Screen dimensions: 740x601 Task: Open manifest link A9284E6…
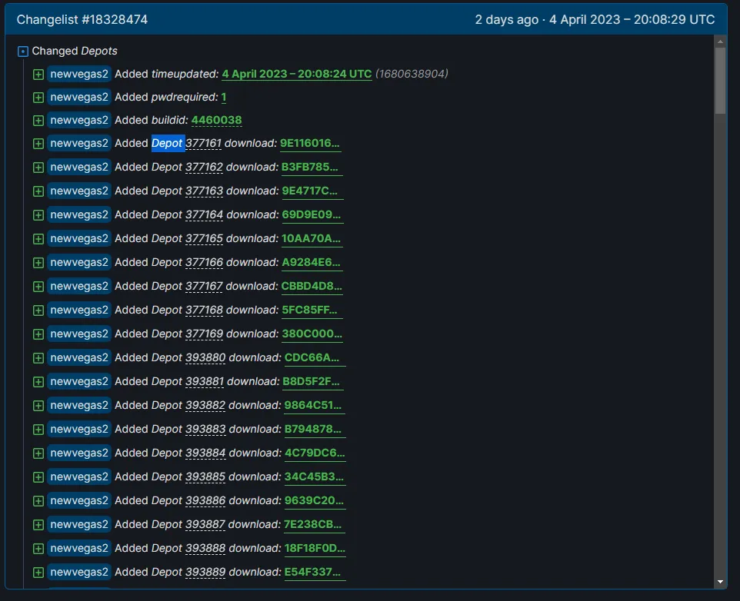(x=312, y=262)
